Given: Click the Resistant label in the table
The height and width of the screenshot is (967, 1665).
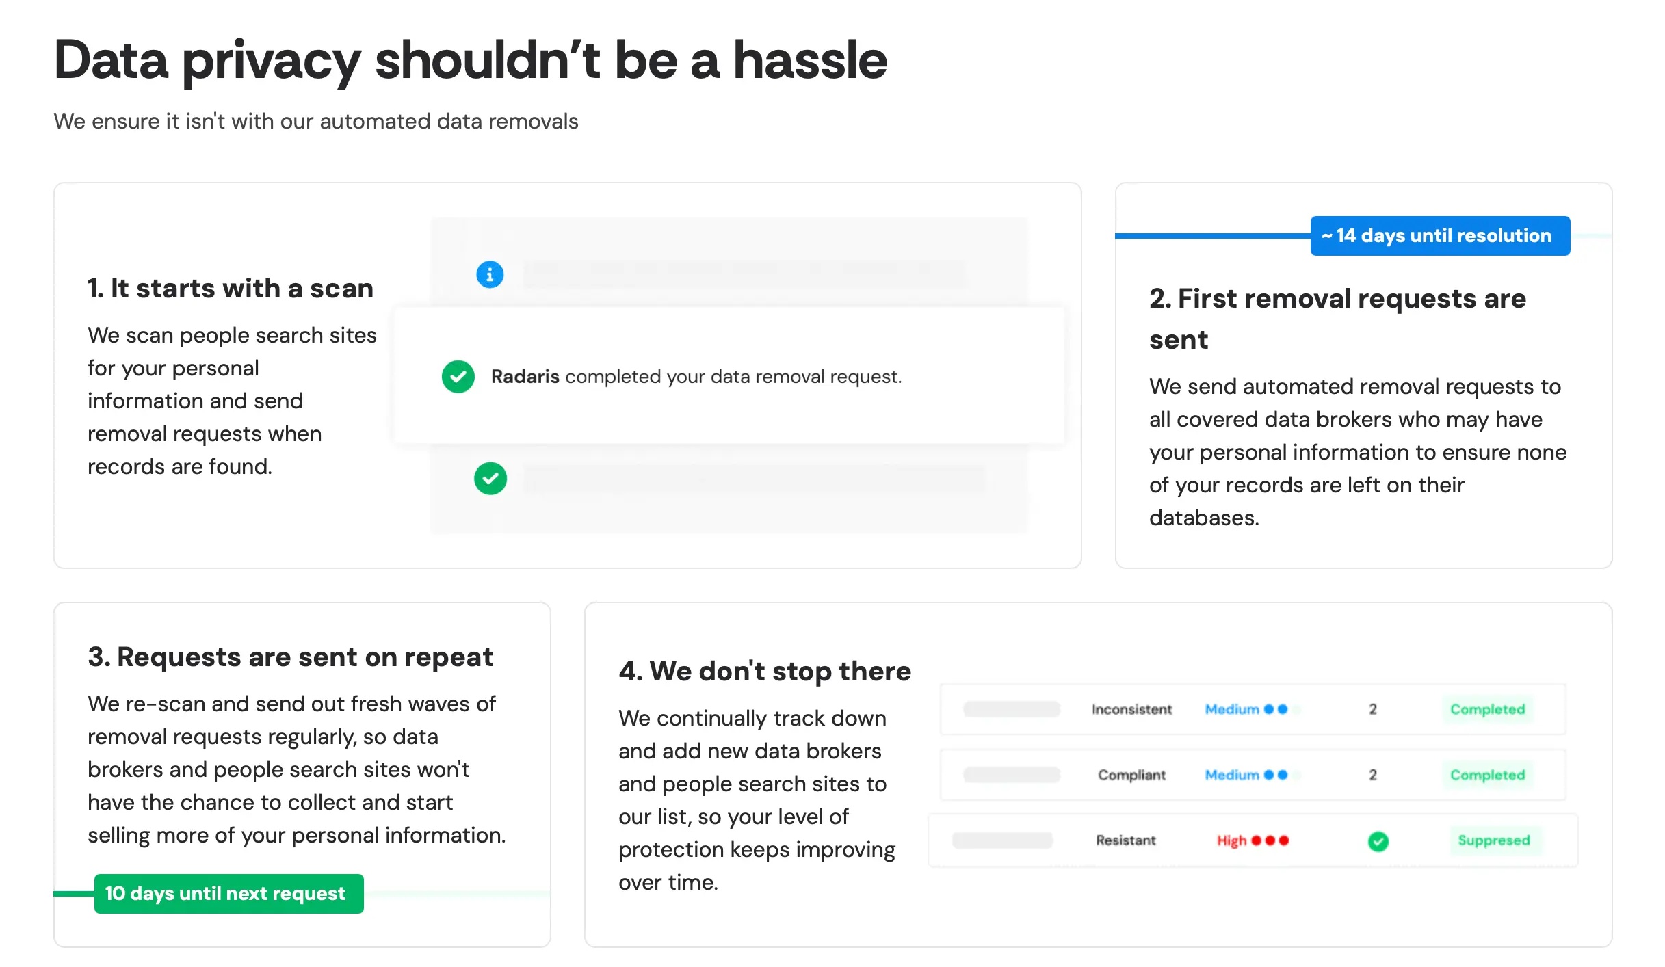Looking at the screenshot, I should click(1125, 840).
